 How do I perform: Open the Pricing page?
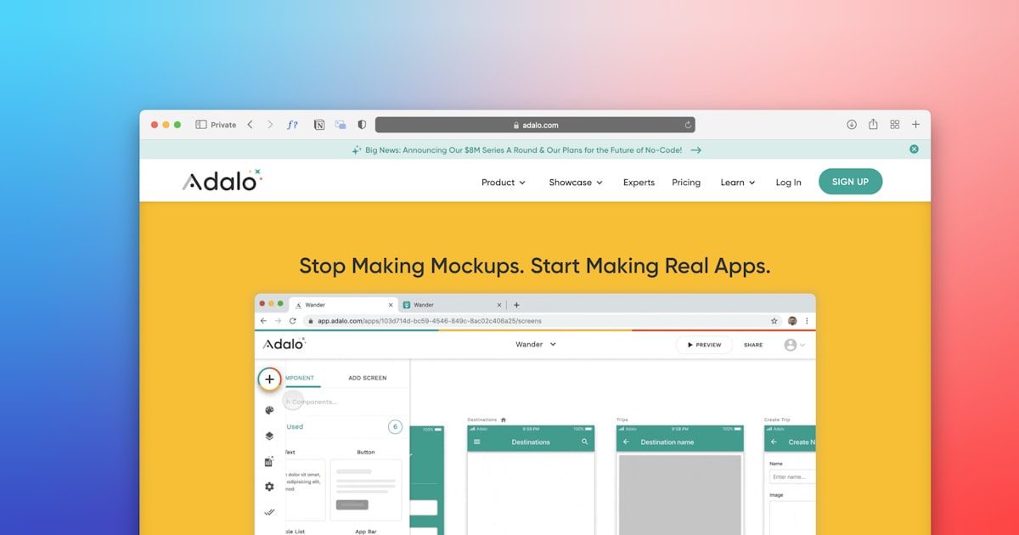coord(686,183)
